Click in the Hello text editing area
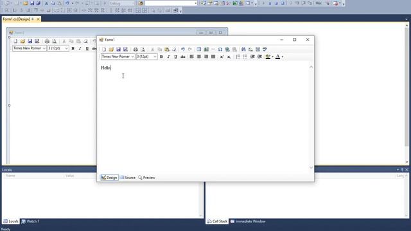The width and height of the screenshot is (411, 231). (x=204, y=117)
